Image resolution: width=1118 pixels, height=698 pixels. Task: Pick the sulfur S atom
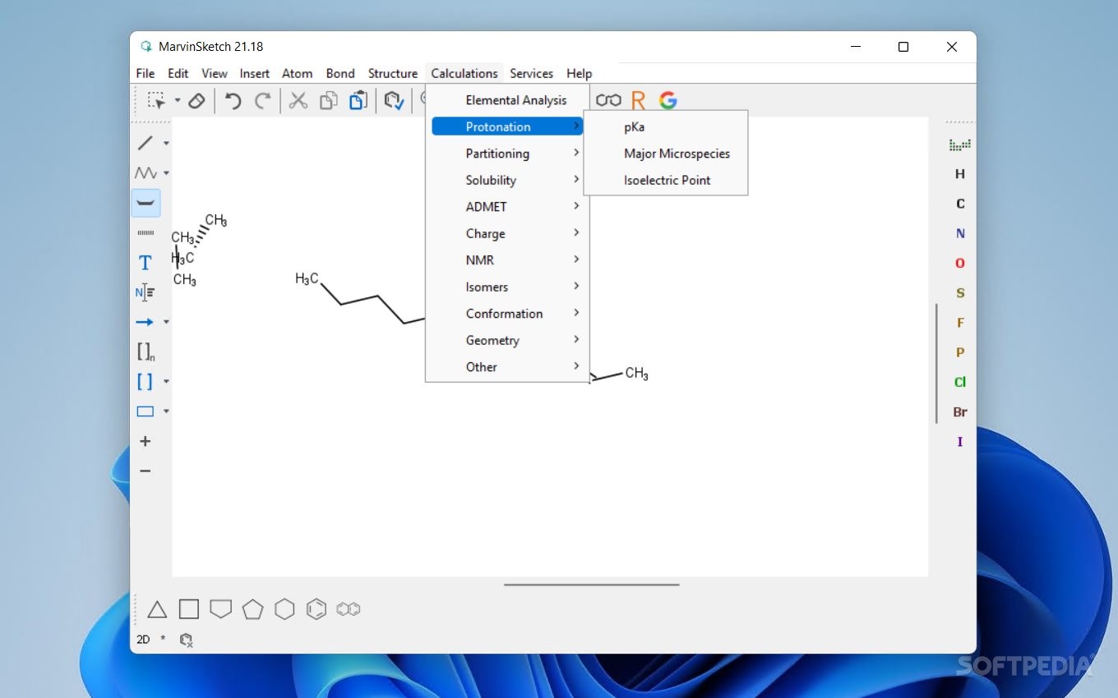960,292
